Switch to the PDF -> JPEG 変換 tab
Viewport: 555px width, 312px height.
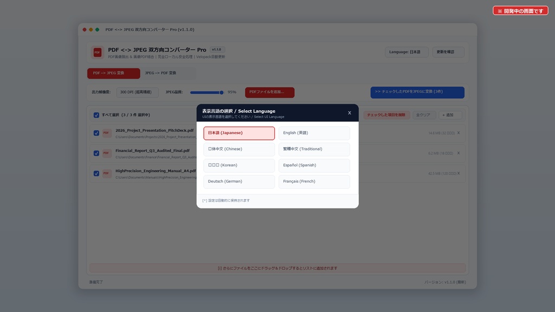pyautogui.click(x=114, y=73)
